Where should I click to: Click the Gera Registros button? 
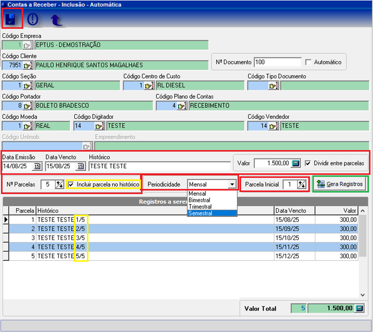point(340,184)
